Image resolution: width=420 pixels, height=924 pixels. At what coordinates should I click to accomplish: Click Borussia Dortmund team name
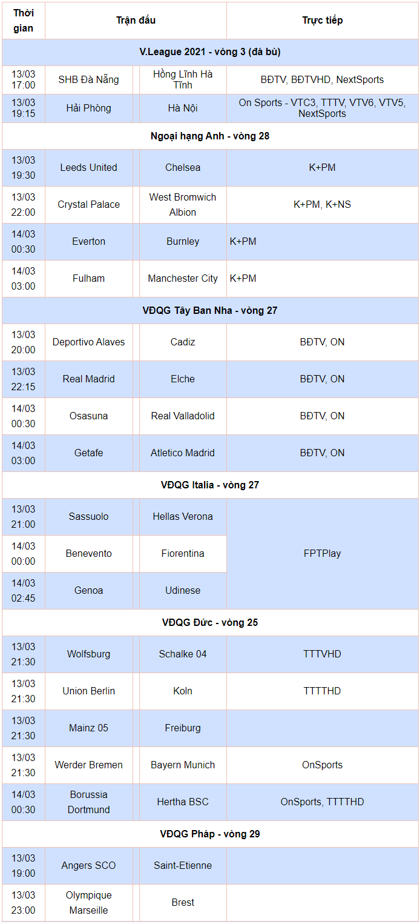point(88,802)
